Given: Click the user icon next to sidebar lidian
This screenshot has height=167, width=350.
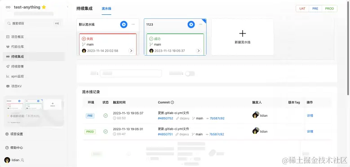Looking at the screenshot, I should click(x=22, y=160).
